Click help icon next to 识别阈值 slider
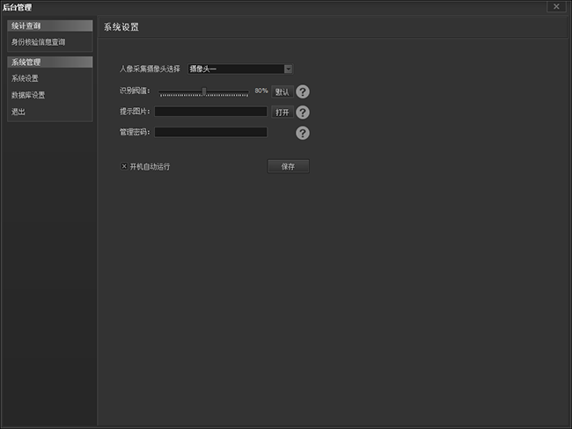This screenshot has height=429, width=572. tap(303, 91)
